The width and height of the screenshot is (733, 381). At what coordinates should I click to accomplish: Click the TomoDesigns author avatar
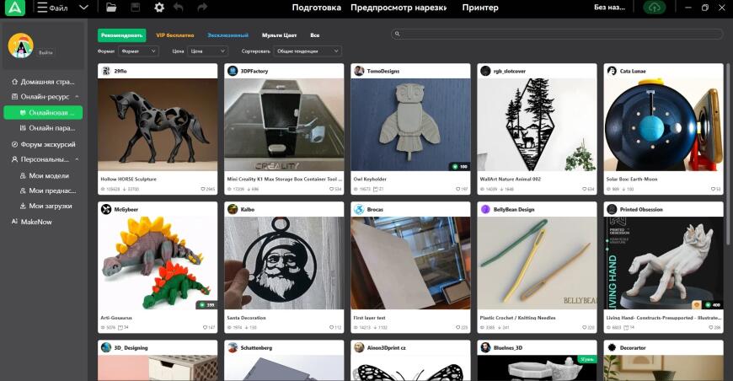(x=359, y=71)
